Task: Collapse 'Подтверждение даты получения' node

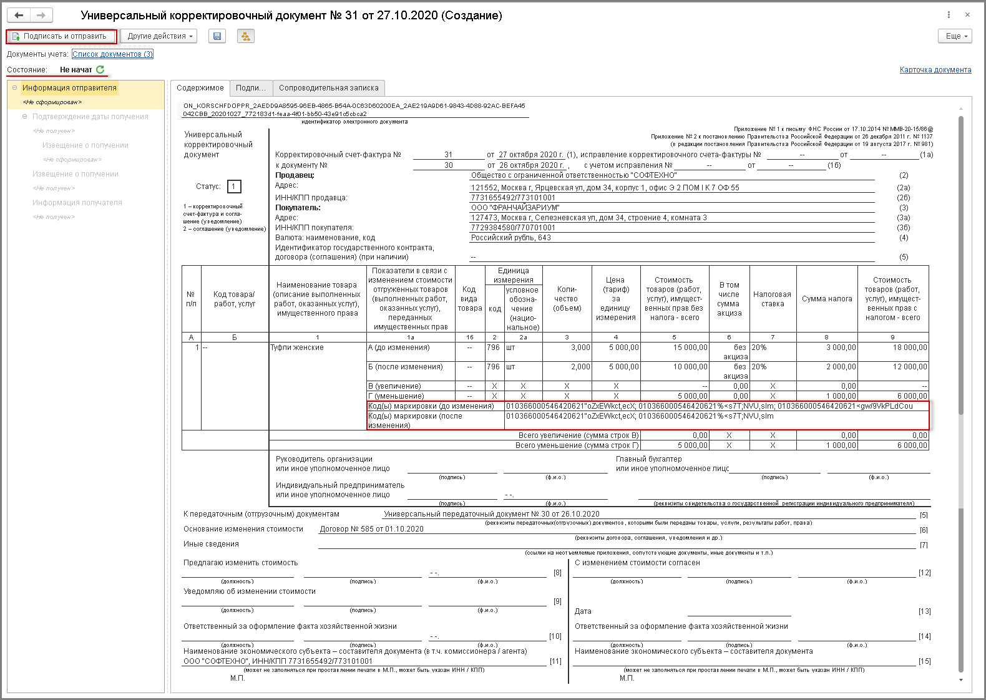Action: (x=25, y=117)
